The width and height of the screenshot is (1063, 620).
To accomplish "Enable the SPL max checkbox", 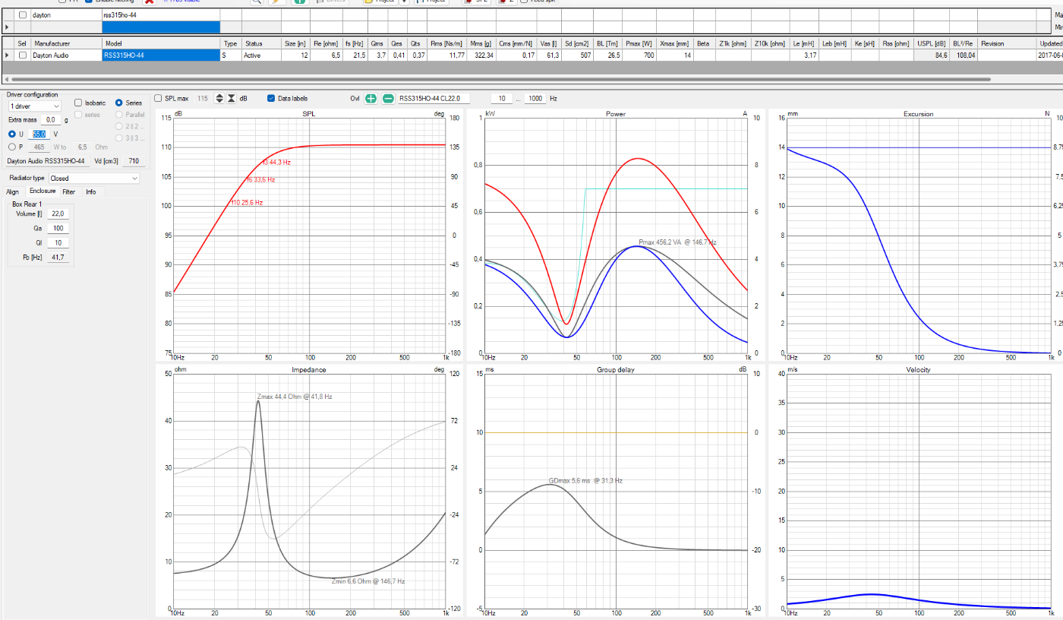I will click(x=158, y=99).
